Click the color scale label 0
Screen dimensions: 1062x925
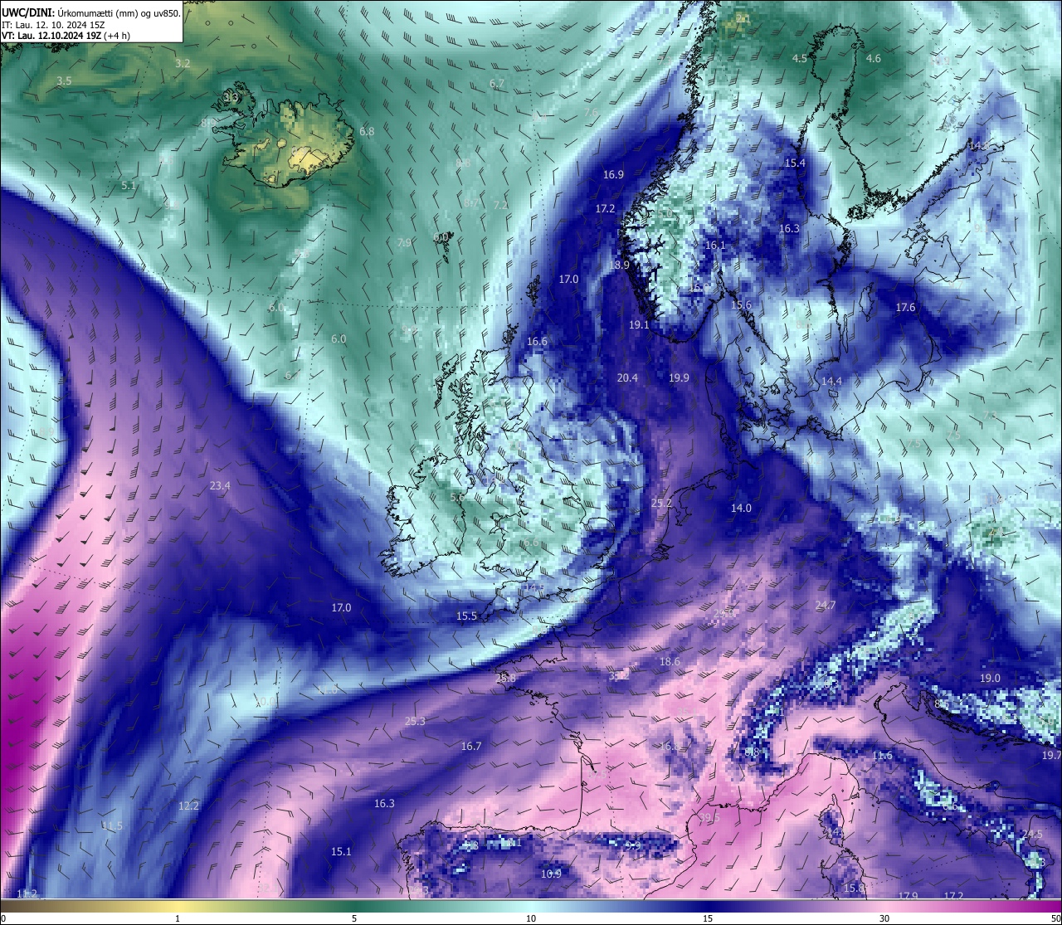pyautogui.click(x=2, y=918)
